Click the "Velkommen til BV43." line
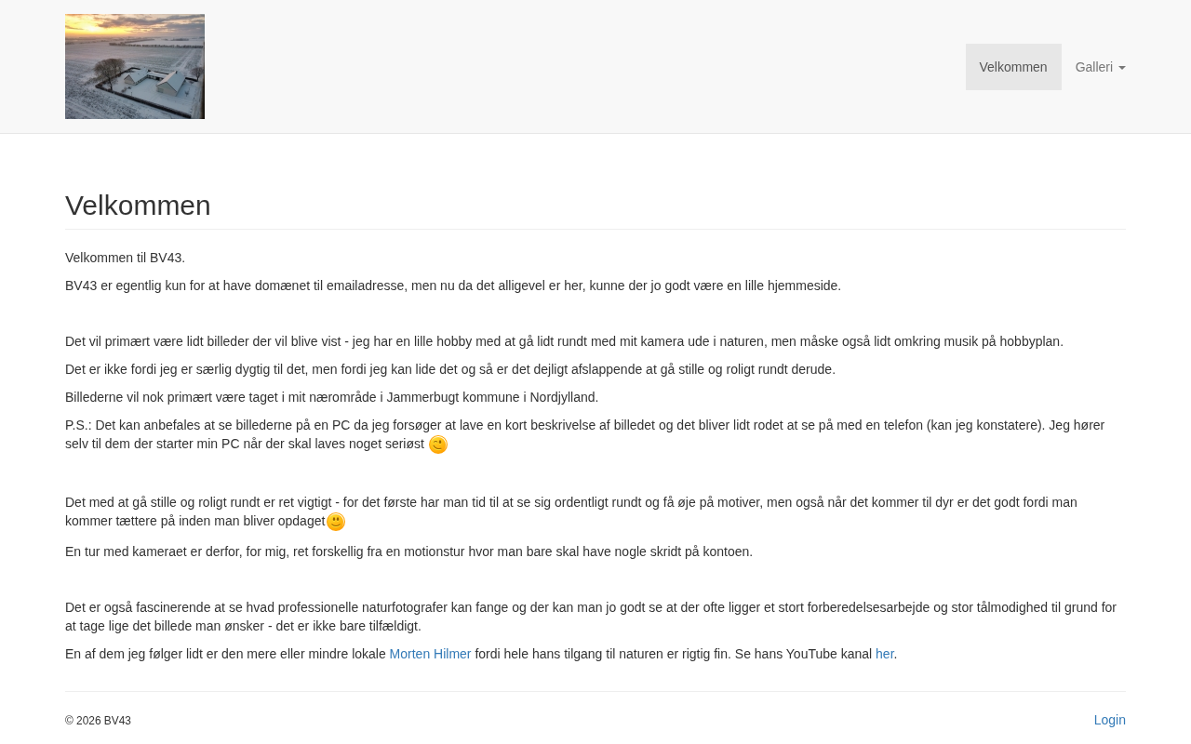The width and height of the screenshot is (1191, 744). click(x=125, y=258)
